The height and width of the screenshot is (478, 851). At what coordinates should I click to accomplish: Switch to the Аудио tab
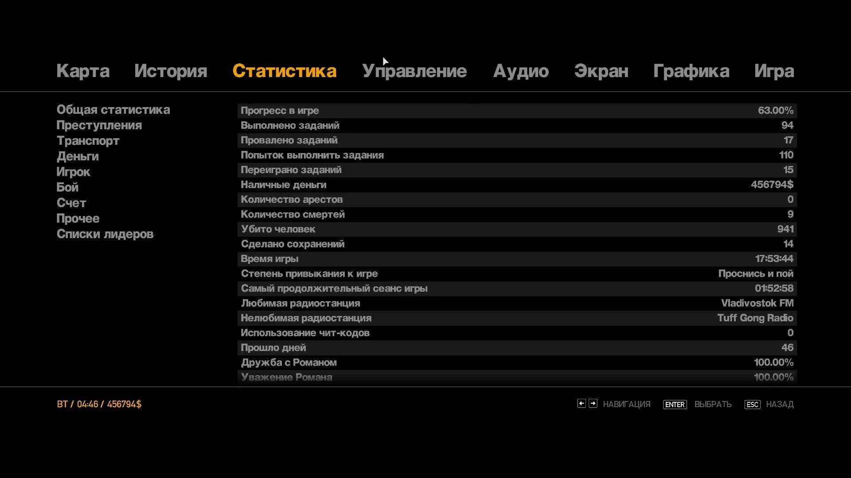[x=521, y=71]
